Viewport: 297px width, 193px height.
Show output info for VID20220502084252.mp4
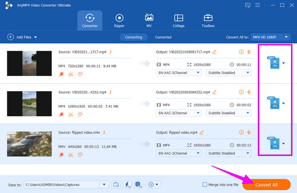(241, 92)
